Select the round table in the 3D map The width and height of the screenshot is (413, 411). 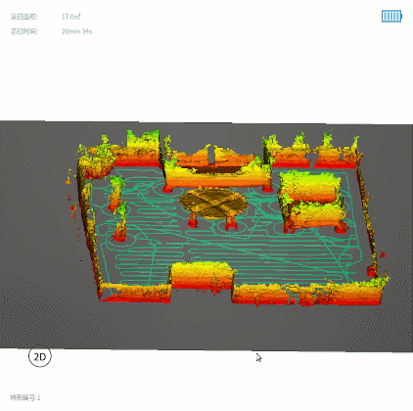tap(212, 203)
